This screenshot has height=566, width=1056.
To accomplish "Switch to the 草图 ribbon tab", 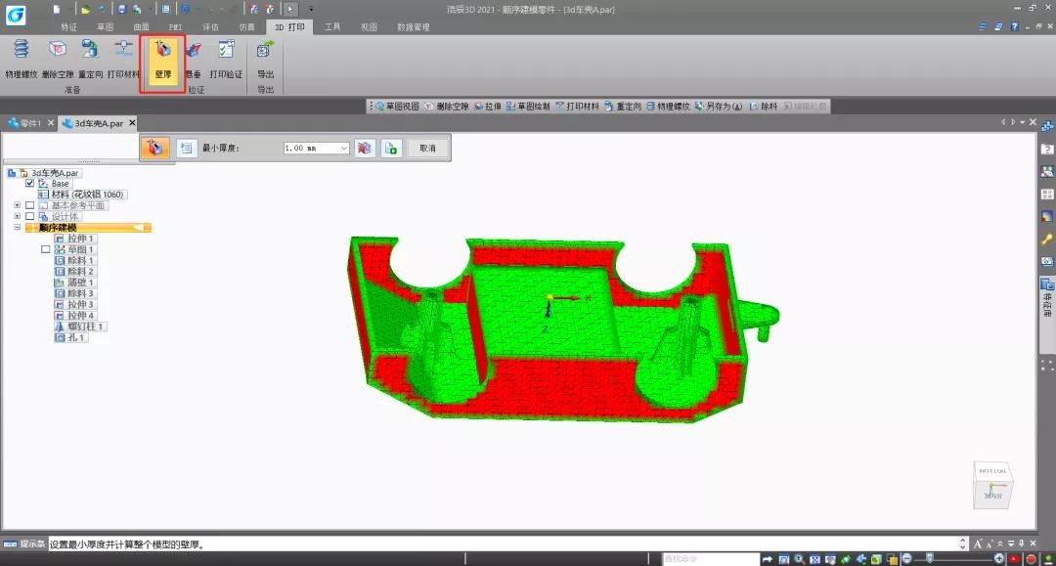I will point(105,27).
